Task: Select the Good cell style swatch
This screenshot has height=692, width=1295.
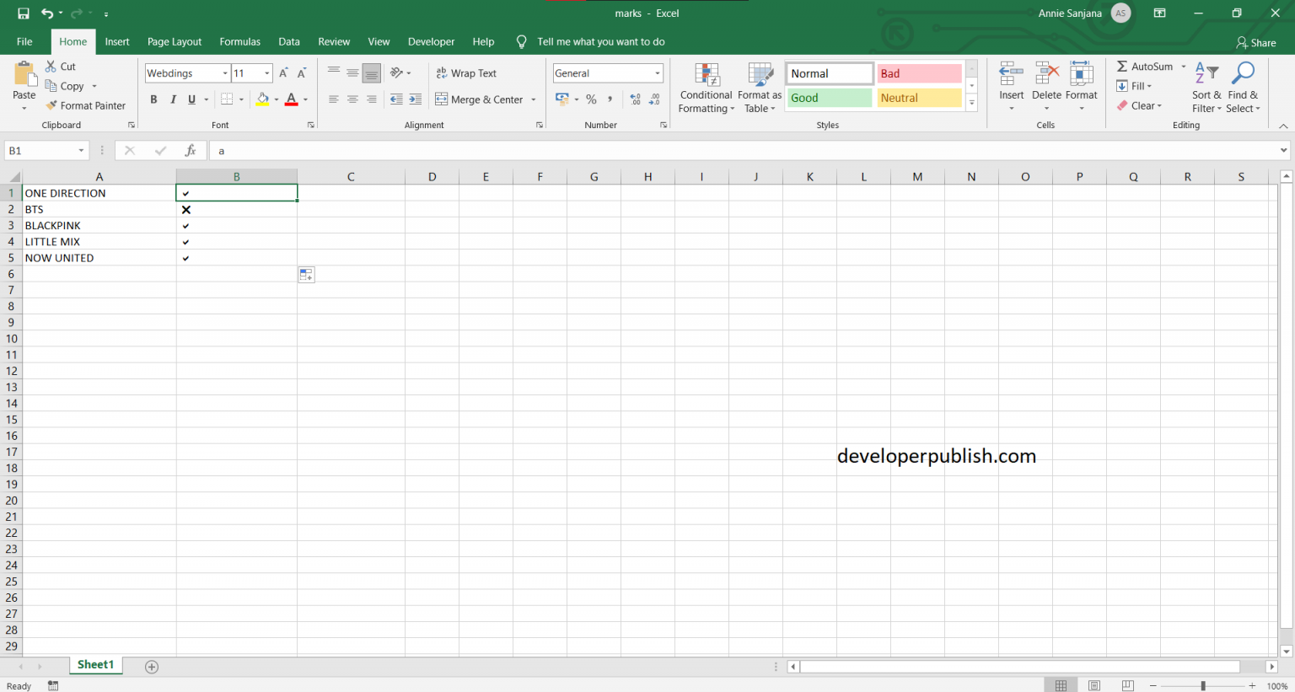Action: point(829,98)
